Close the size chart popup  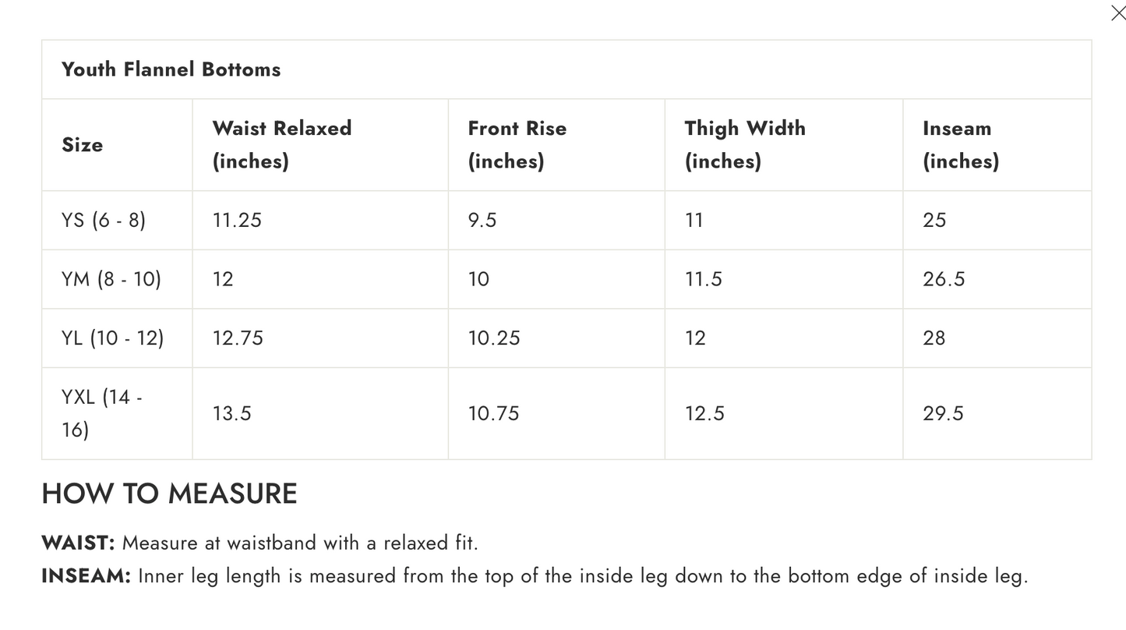coord(1117,13)
